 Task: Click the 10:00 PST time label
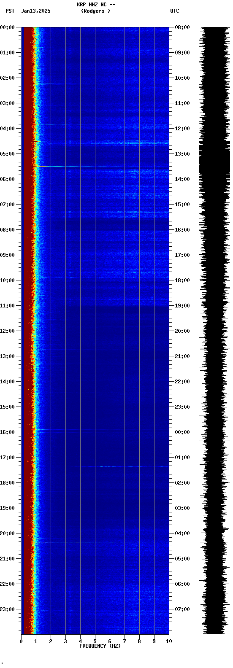pyautogui.click(x=8, y=280)
